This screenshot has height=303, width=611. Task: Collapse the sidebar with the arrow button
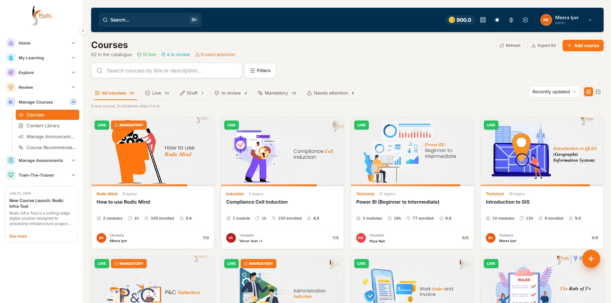coord(83,31)
